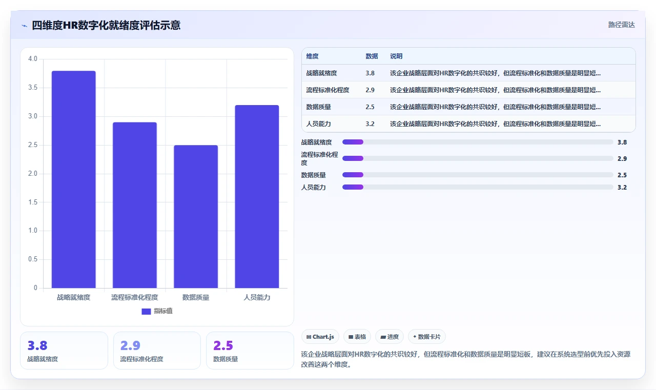Click the 数据卡片 tag chip
Viewport: 656px width, 390px height.
427,337
